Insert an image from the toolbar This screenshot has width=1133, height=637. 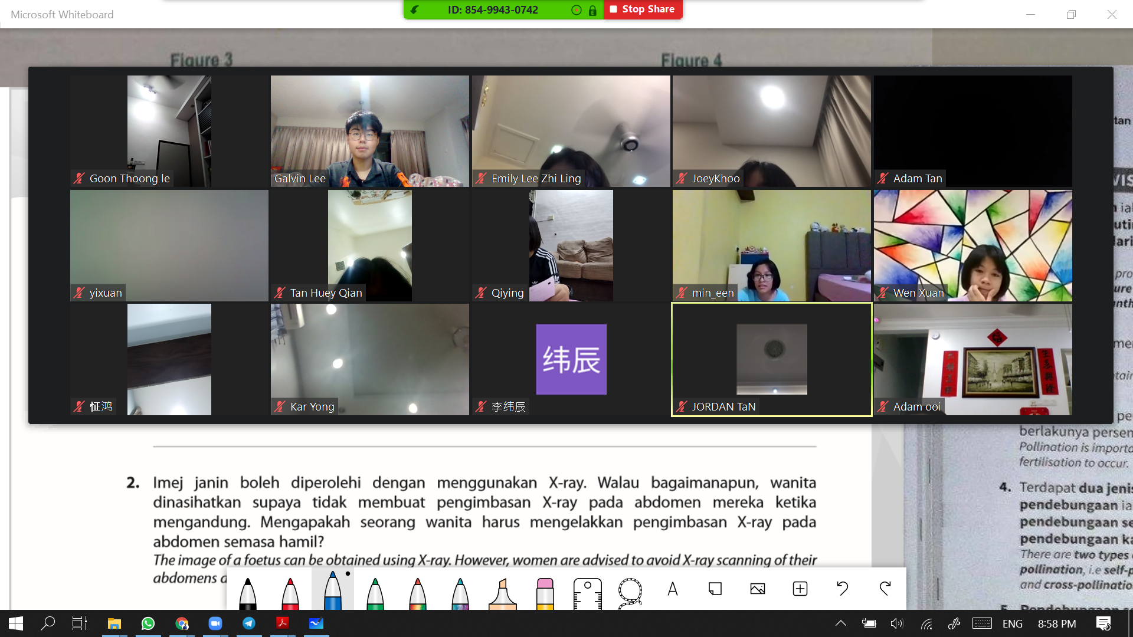[758, 589]
